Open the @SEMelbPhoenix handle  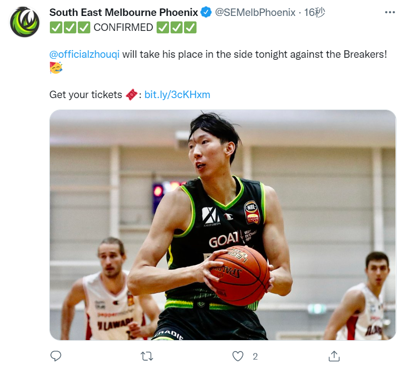pos(255,12)
